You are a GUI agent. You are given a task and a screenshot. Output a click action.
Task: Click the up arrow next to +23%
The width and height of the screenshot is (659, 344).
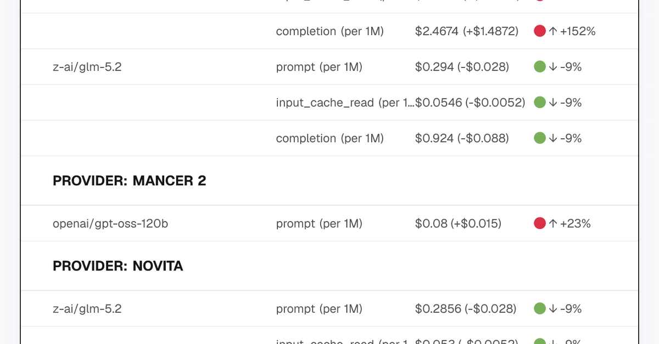(x=553, y=223)
